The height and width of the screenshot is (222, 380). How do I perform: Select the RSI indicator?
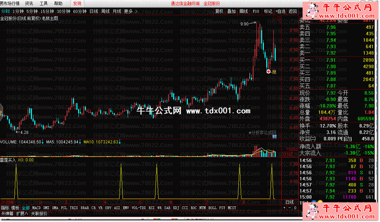[152, 208]
